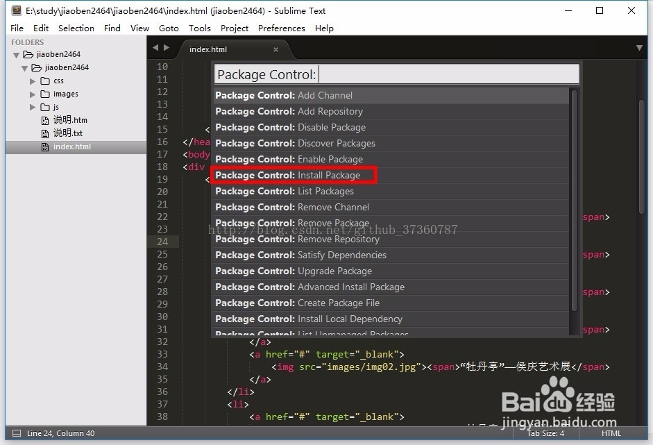Expand the images folder
This screenshot has height=445, width=653.
[x=33, y=94]
